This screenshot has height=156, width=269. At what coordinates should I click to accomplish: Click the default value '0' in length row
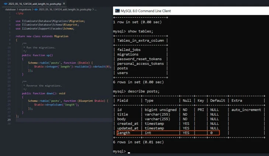coord(212,133)
